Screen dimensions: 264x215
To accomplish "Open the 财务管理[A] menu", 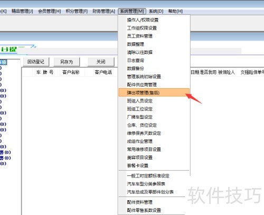I will coord(104,11).
